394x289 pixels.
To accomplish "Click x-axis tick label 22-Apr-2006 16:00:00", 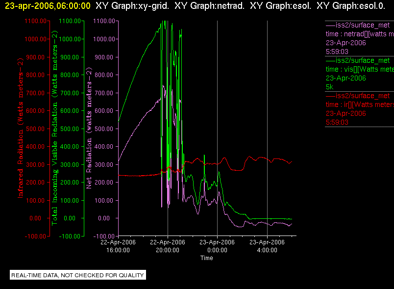I will click(x=118, y=246).
